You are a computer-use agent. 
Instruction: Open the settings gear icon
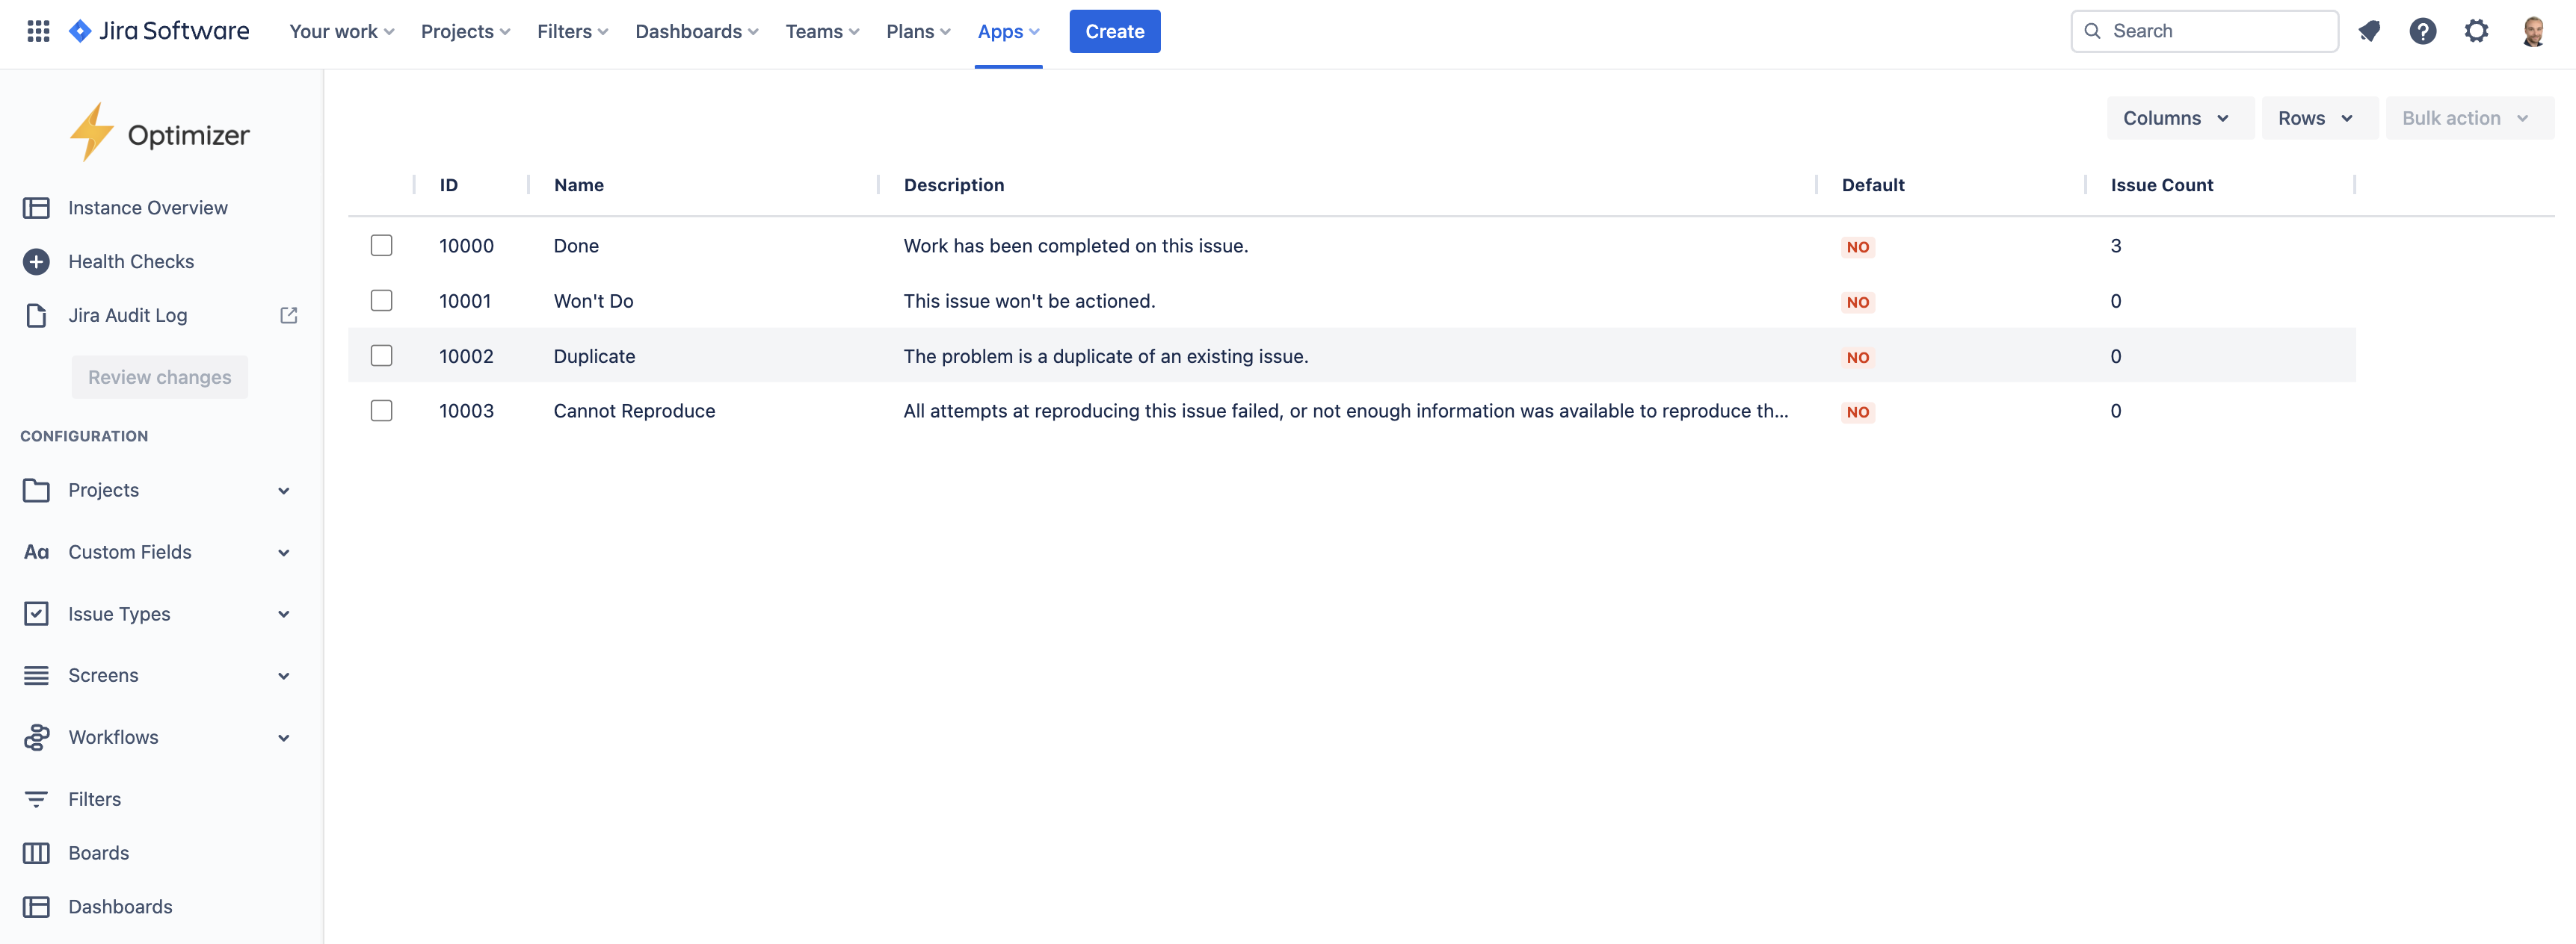click(x=2476, y=31)
